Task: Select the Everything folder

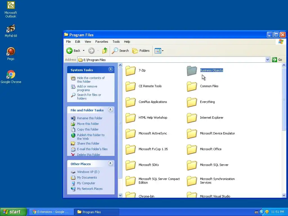Action: [201, 102]
